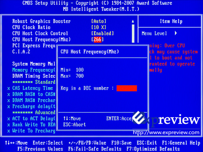
Task: Click the Memory Frequency row
Action: click(x=34, y=70)
